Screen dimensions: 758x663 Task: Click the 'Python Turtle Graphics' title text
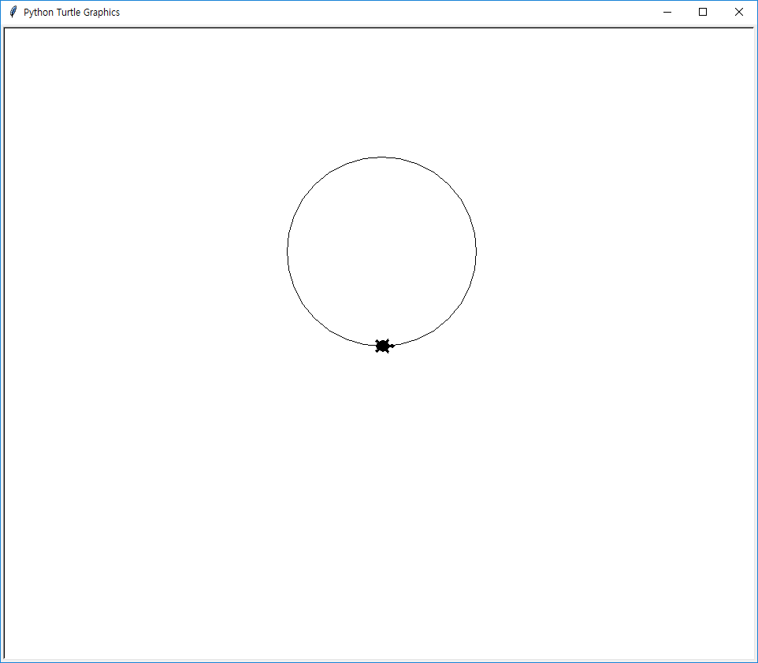72,13
